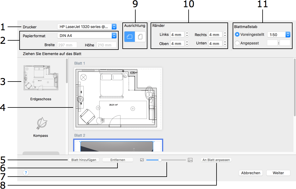Click the Entfernen button
Viewport: 296px width, 189px height.
tap(117, 160)
